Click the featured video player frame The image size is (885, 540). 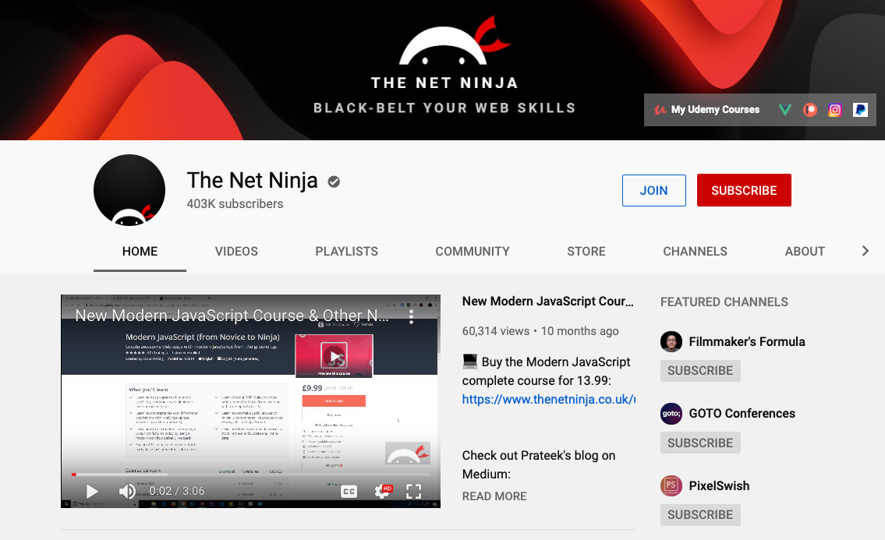(250, 401)
